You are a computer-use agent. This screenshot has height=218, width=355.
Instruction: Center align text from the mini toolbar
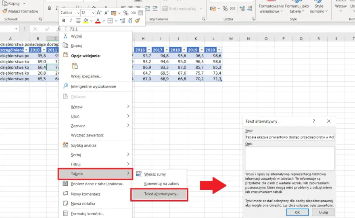point(78,21)
